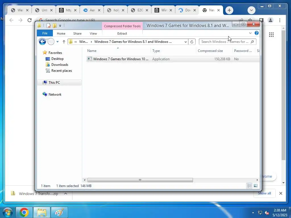Switch to the Home ribbon tab

tap(61, 33)
